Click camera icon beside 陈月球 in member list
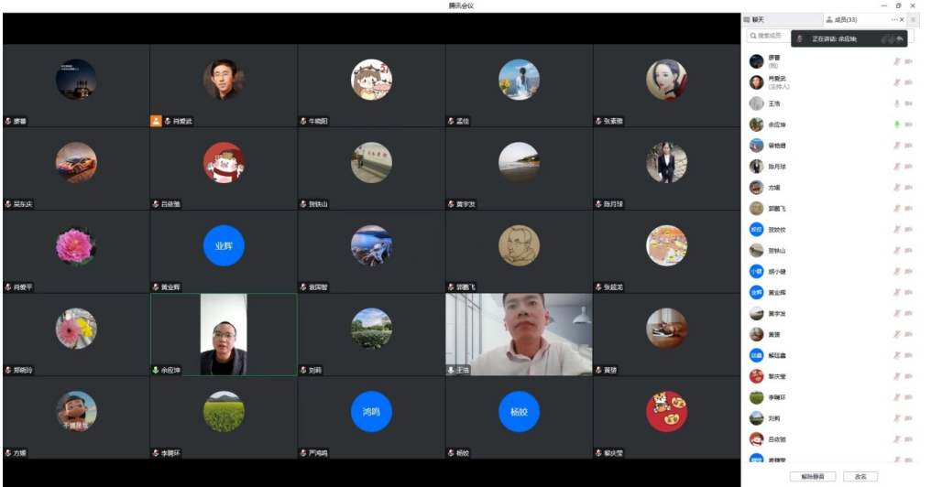This screenshot has height=487, width=931. coord(909,167)
